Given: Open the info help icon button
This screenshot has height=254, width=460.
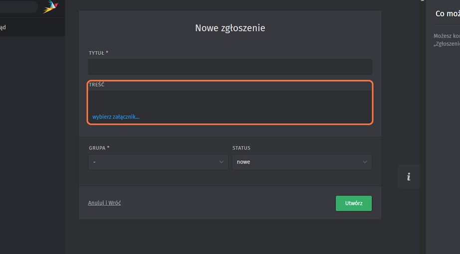Looking at the screenshot, I should tap(409, 177).
